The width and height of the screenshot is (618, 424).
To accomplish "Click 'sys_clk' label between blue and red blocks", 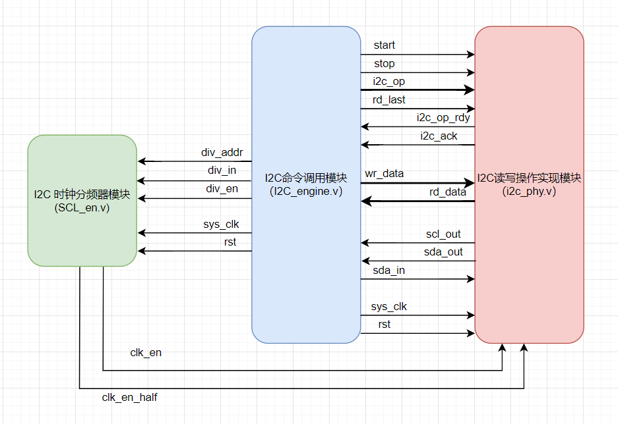I will (388, 306).
